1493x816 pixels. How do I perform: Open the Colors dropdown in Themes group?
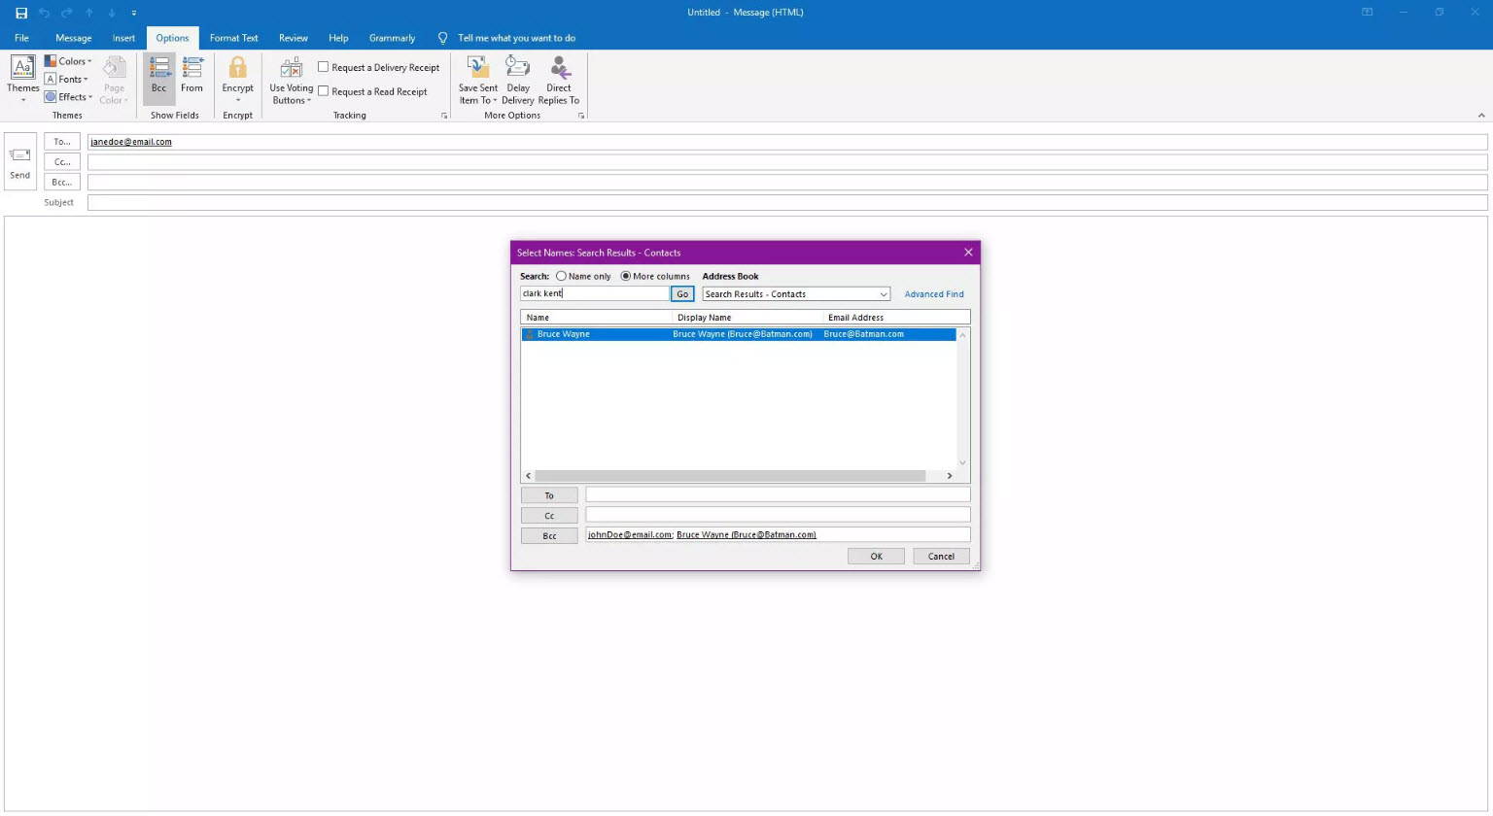point(69,61)
